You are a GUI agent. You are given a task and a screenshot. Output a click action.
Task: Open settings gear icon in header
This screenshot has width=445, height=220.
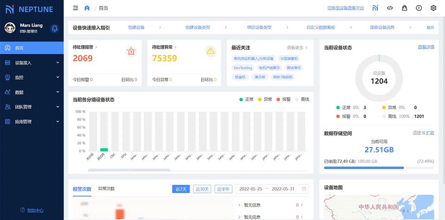pyautogui.click(x=433, y=8)
